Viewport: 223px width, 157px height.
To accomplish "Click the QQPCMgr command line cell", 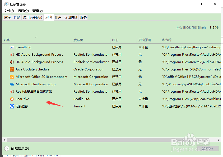I will coord(192,106).
